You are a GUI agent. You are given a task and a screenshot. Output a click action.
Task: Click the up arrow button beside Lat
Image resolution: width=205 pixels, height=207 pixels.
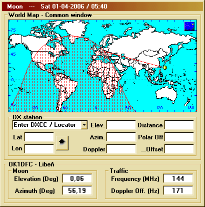62,143
